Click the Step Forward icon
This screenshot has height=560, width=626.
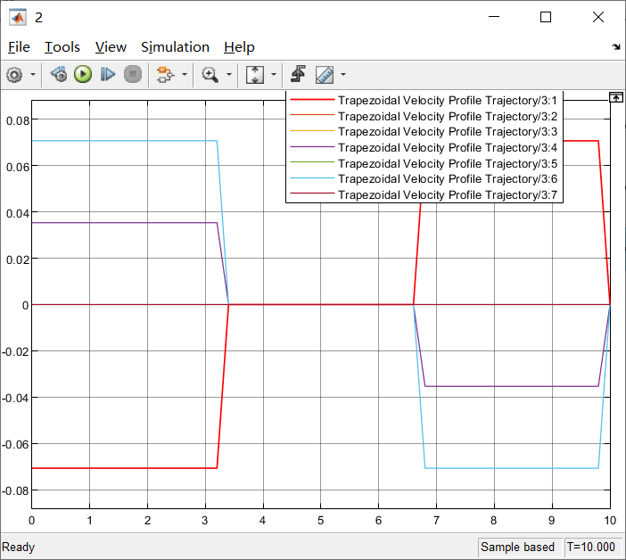coord(108,75)
